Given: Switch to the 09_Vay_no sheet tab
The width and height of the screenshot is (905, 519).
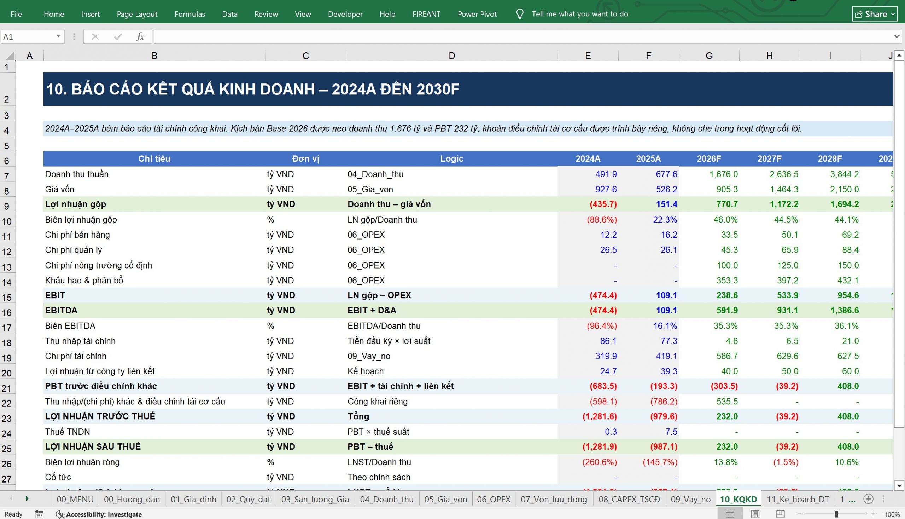Looking at the screenshot, I should pyautogui.click(x=690, y=499).
